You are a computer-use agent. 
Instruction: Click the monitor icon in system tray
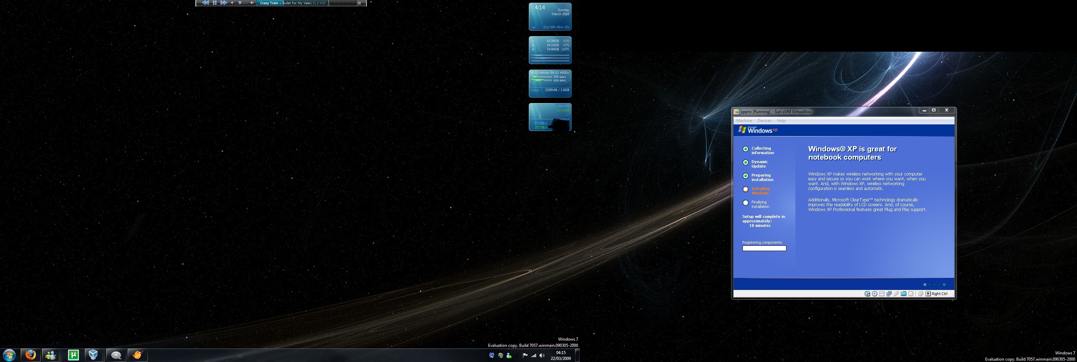(x=492, y=356)
